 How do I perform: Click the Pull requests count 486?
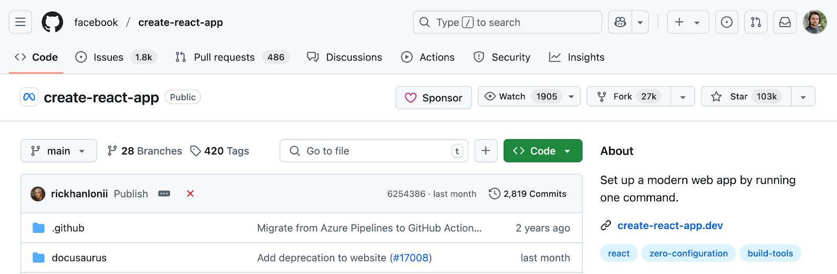pos(276,57)
